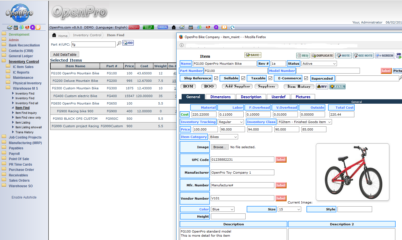Open the Status dropdown showing Active

pos(319,64)
